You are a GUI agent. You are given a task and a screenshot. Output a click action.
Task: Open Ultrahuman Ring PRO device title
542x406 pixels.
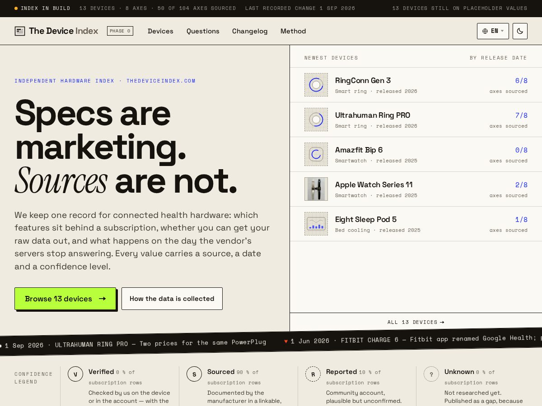coord(373,115)
